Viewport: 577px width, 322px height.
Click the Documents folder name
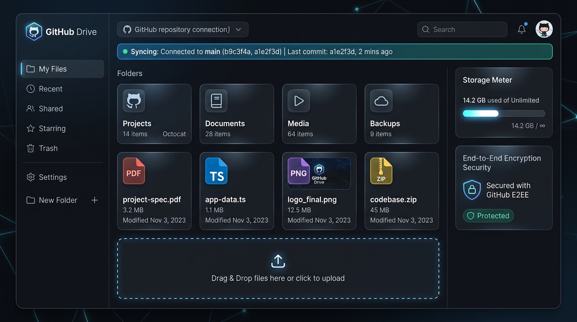click(225, 124)
